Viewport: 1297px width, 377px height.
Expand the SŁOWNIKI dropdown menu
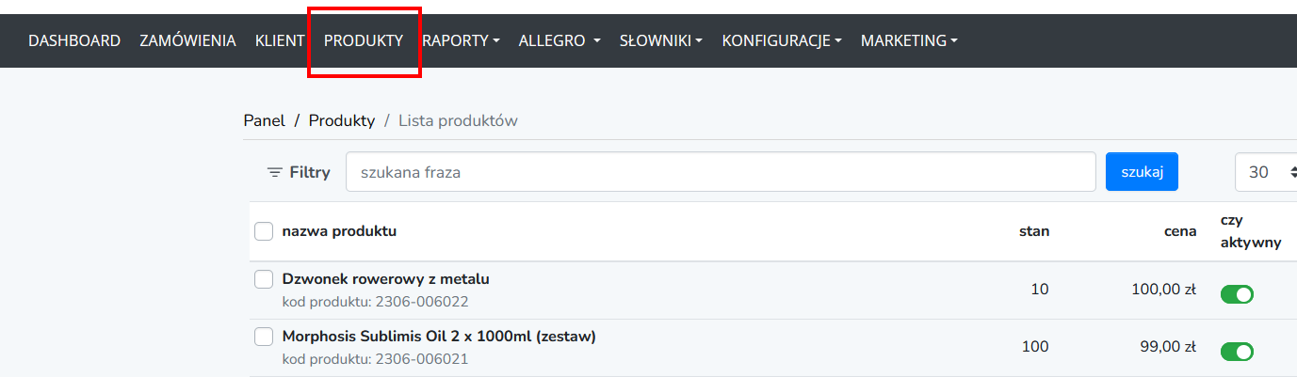pos(661,40)
